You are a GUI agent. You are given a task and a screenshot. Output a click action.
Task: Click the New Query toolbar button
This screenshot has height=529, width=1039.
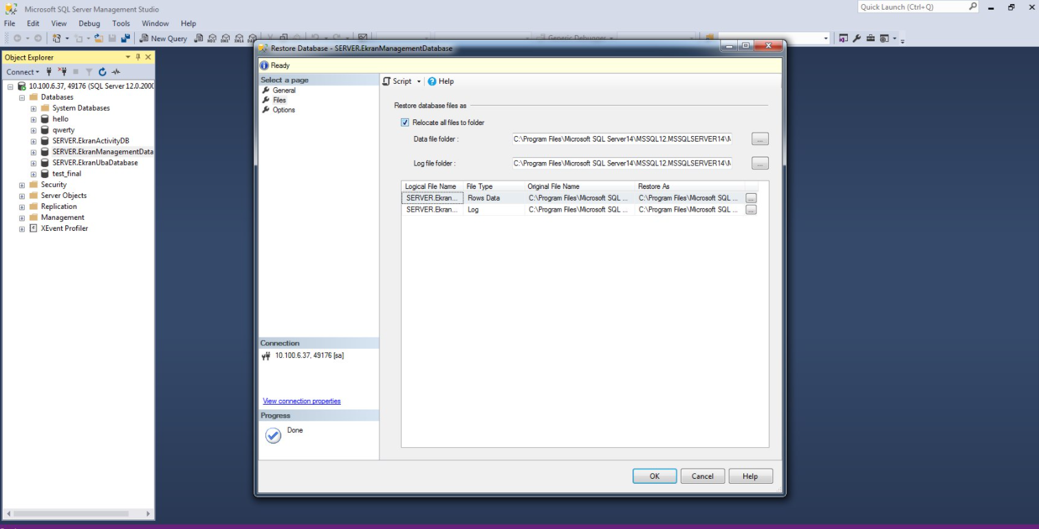[163, 38]
